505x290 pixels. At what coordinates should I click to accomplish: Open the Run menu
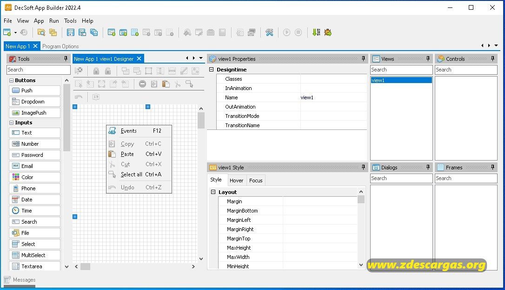[x=54, y=20]
